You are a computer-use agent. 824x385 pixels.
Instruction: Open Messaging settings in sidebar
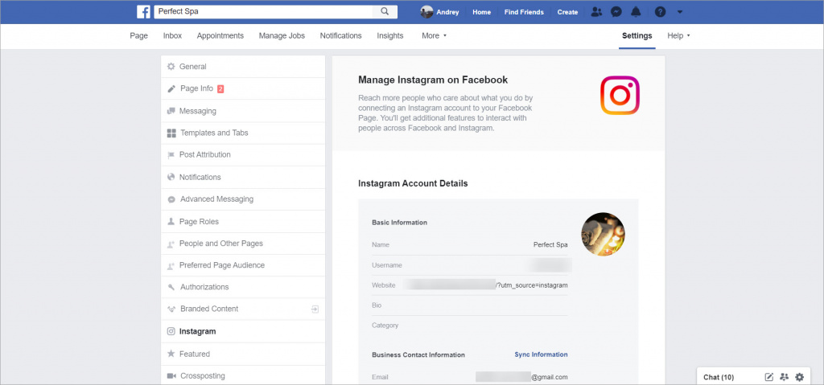(x=243, y=112)
